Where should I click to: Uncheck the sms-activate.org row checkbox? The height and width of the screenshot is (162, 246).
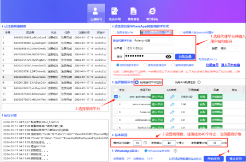point(116,96)
